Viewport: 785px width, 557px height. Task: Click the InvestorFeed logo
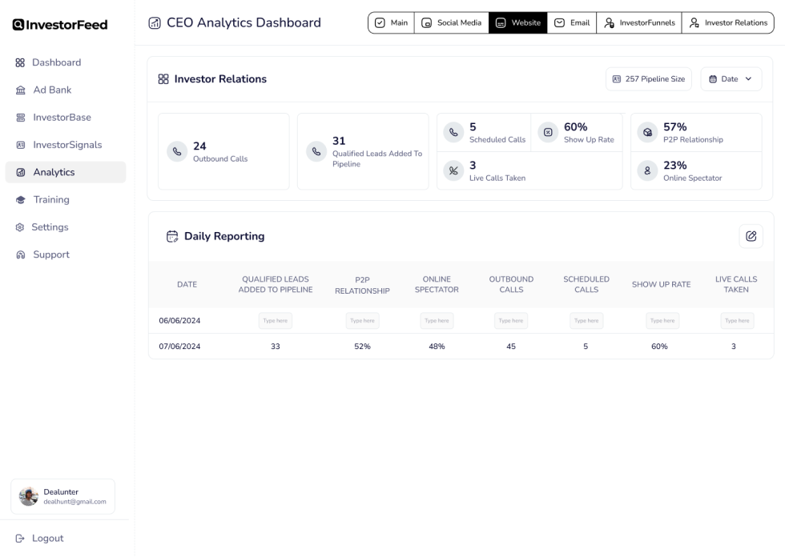60,25
